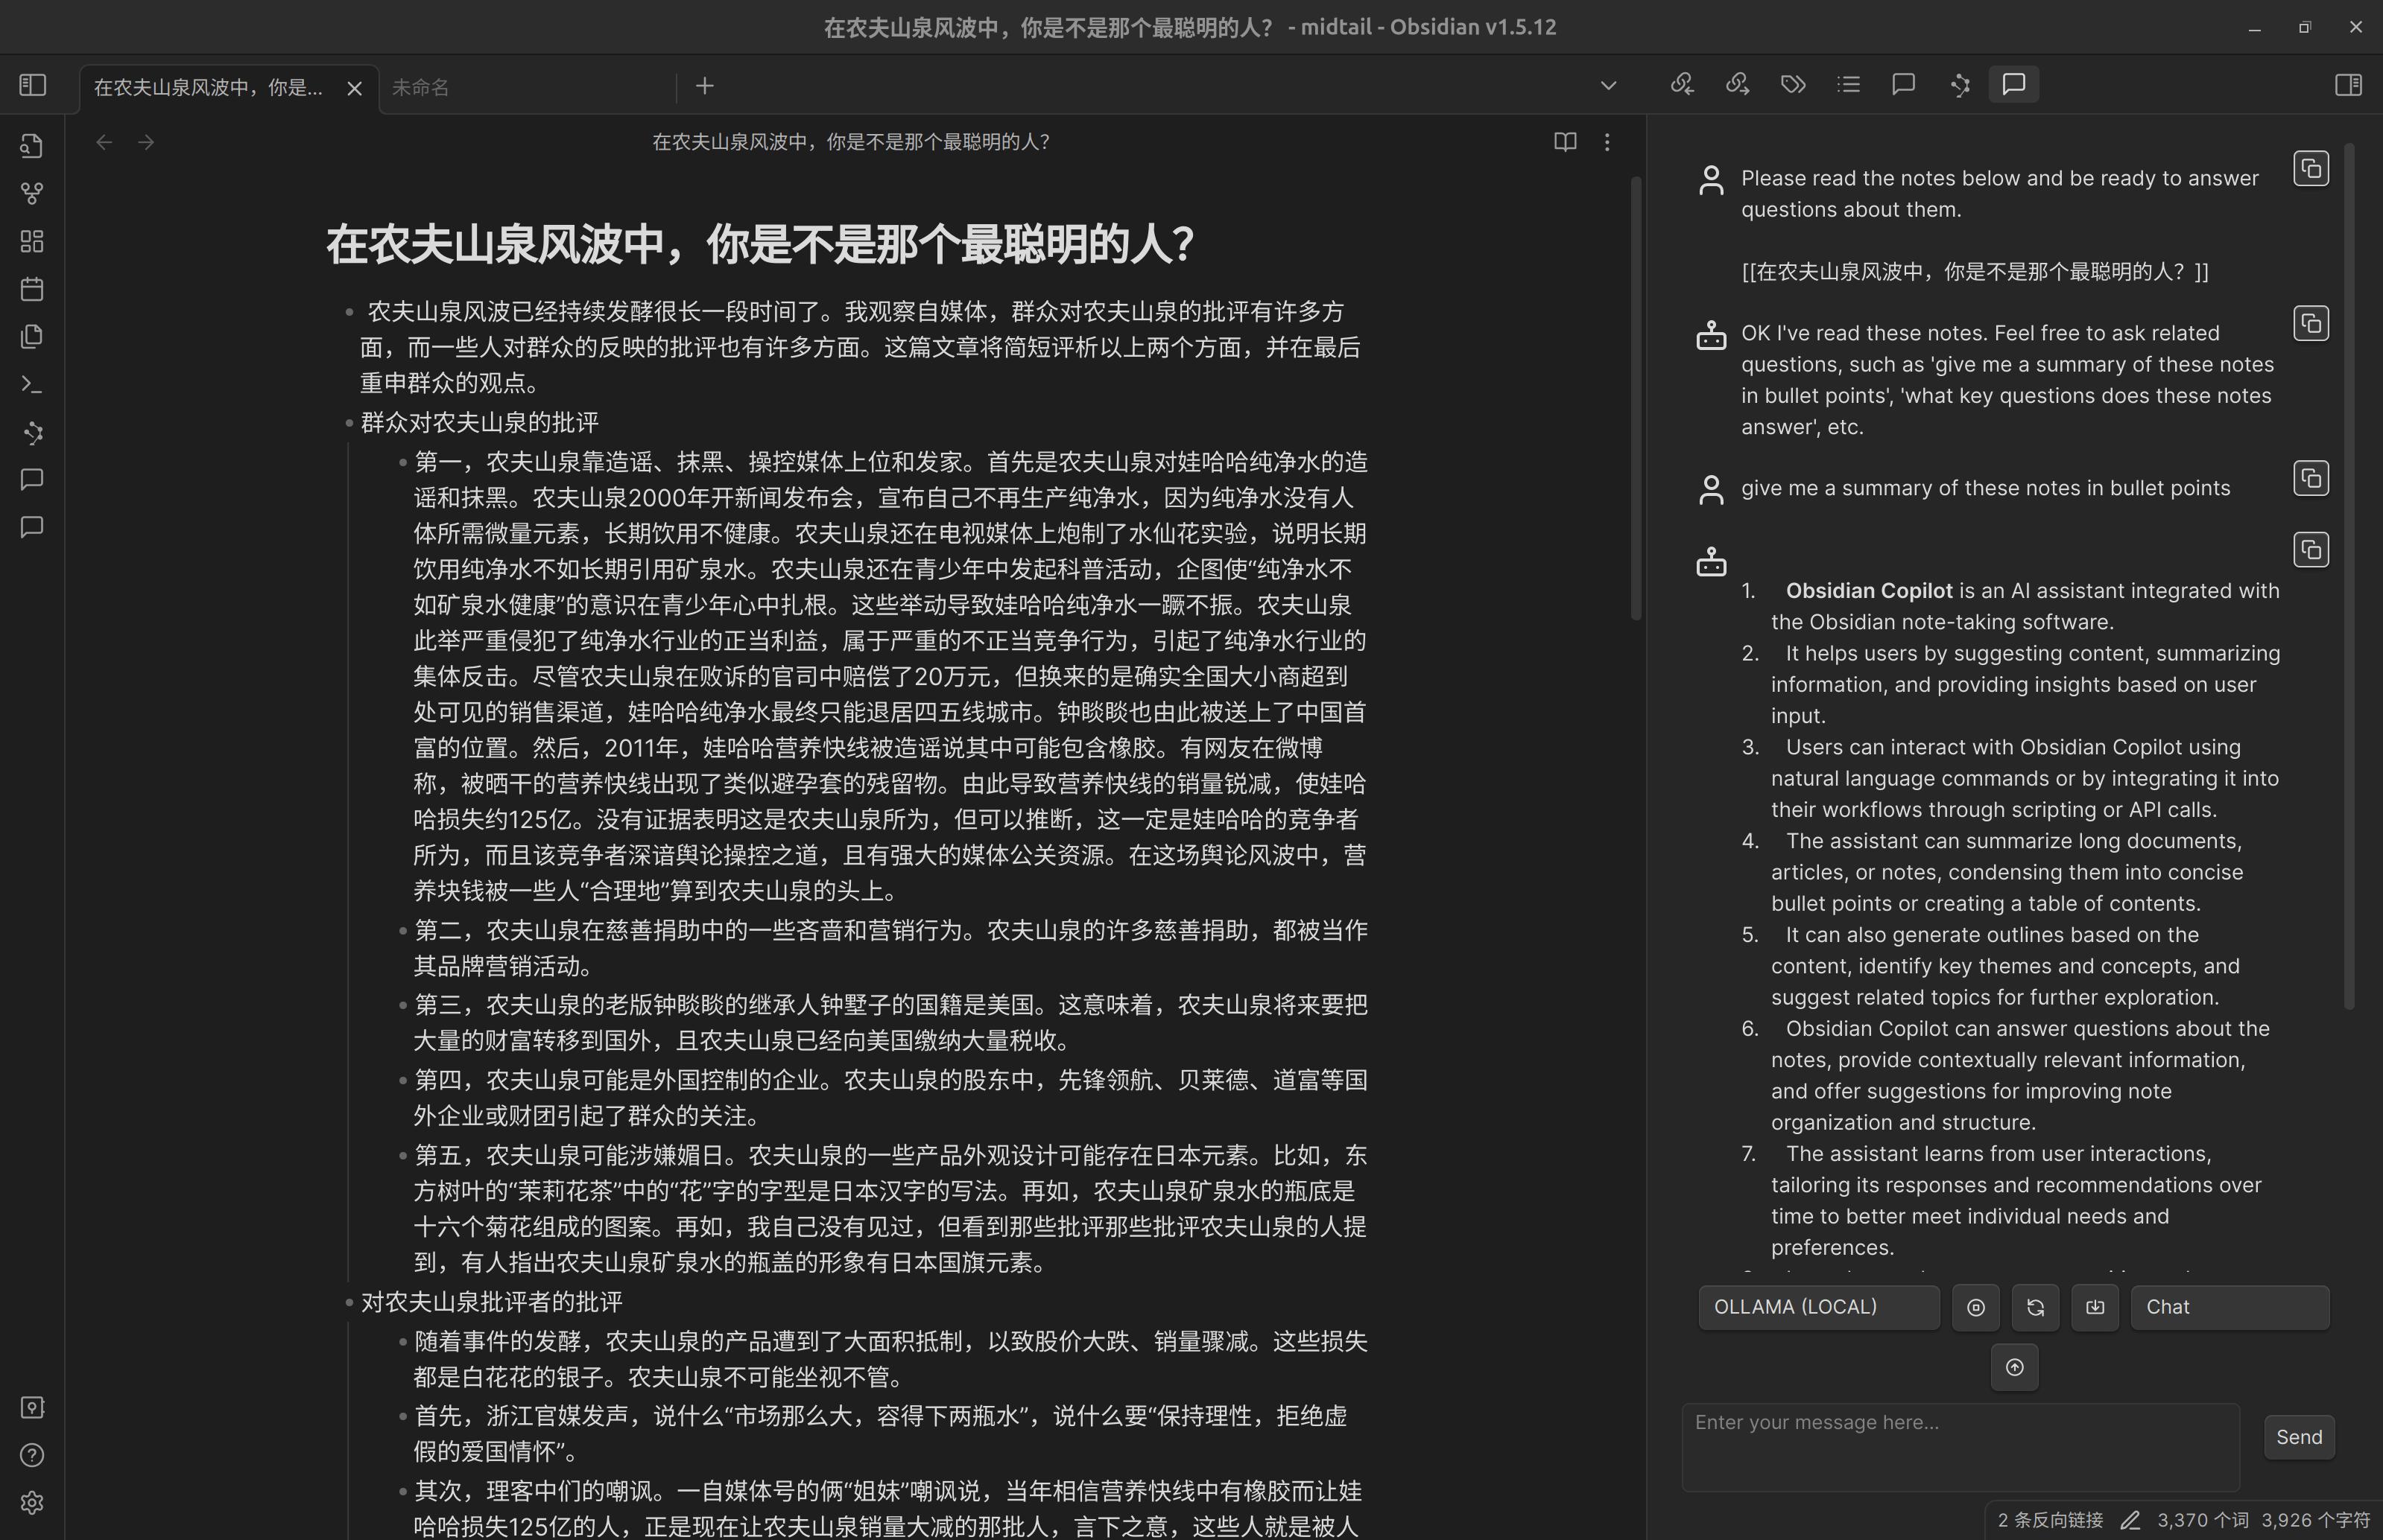Open canvas grid icon in left ribbon
The width and height of the screenshot is (2383, 1540).
point(32,241)
